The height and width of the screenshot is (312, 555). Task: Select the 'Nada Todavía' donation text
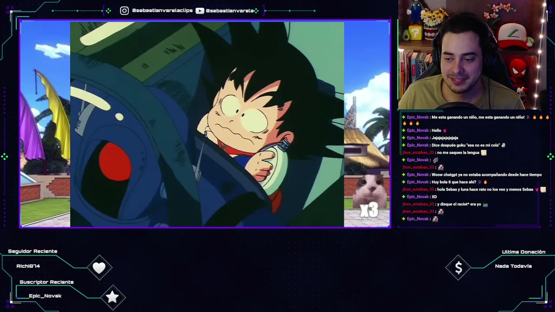click(513, 266)
